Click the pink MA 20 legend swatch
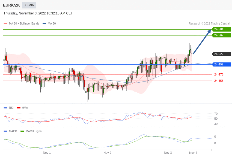The image size is (232, 157). pyautogui.click(x=5, y=23)
